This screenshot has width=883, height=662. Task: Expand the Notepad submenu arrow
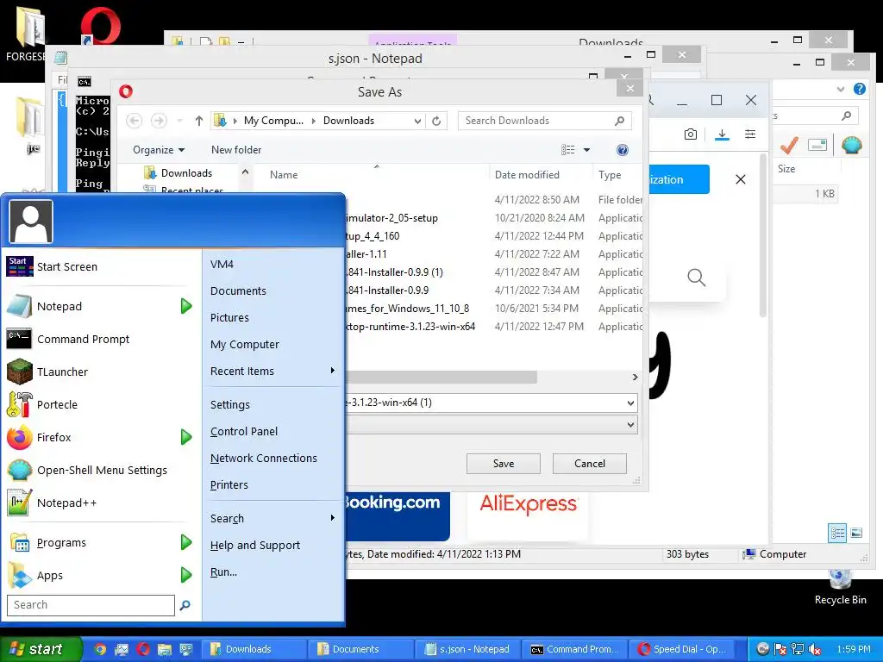point(186,306)
